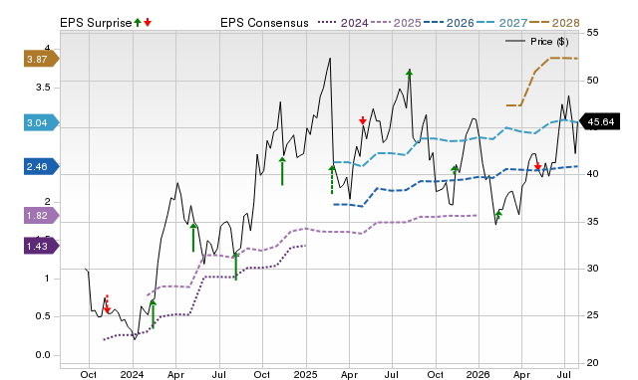Select the 2024 consensus legend entry

[343, 23]
